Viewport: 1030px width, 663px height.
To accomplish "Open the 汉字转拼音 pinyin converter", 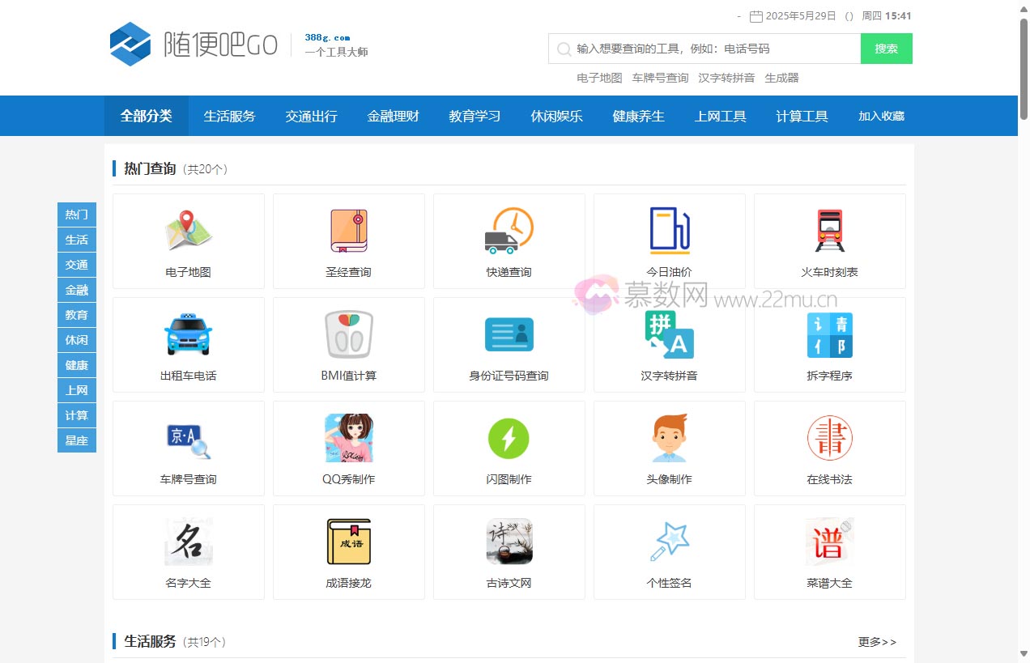I will 669,344.
